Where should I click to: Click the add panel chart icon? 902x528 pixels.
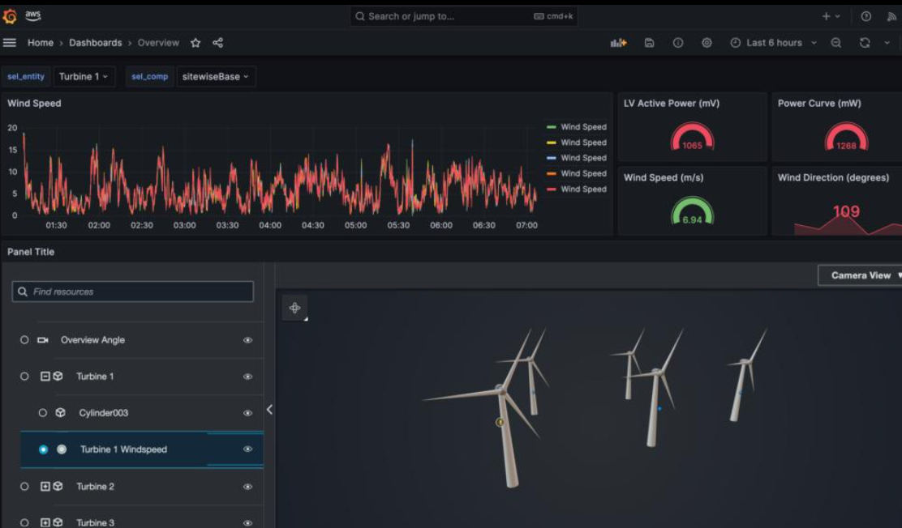tap(618, 43)
